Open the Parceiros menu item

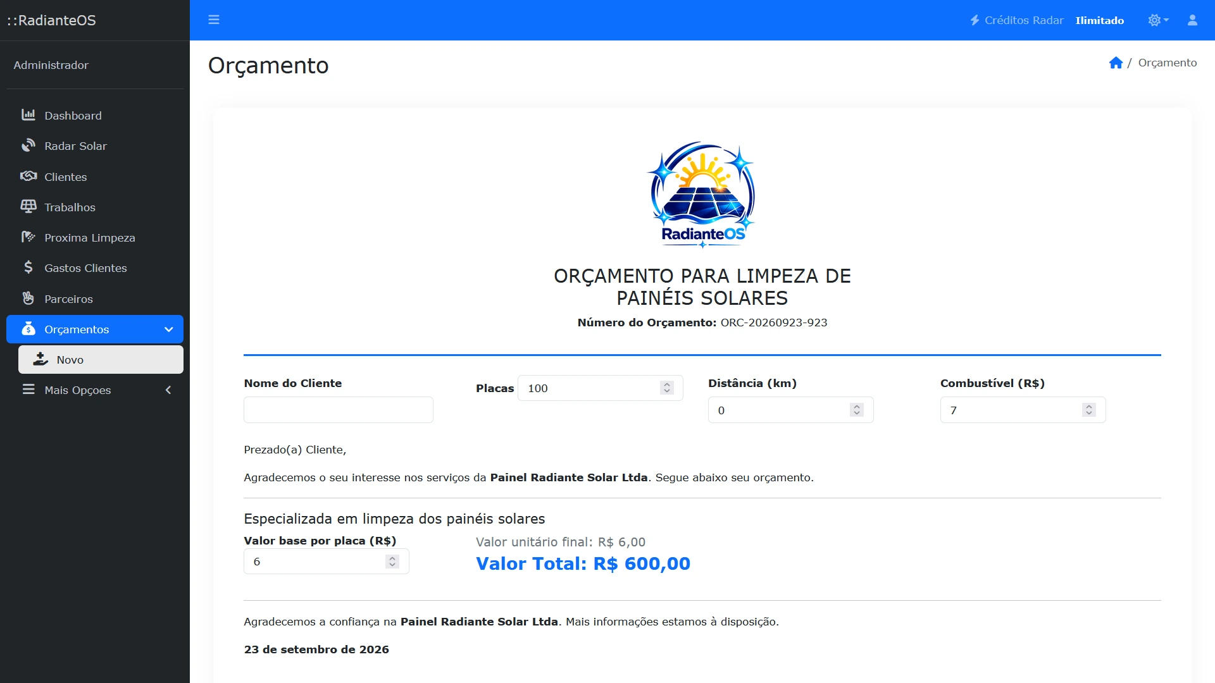click(x=95, y=298)
